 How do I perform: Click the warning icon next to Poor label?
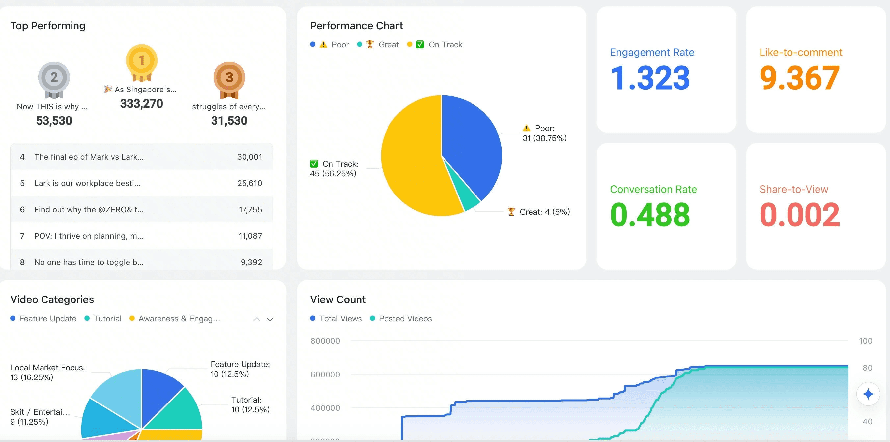pos(526,128)
